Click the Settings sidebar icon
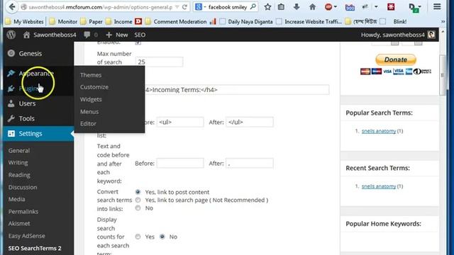The height and width of the screenshot is (255, 454). (x=11, y=134)
